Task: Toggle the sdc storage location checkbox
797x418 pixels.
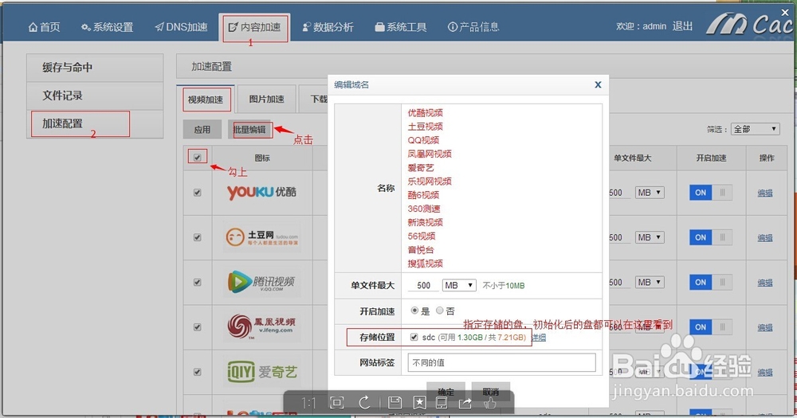Action: 414,337
